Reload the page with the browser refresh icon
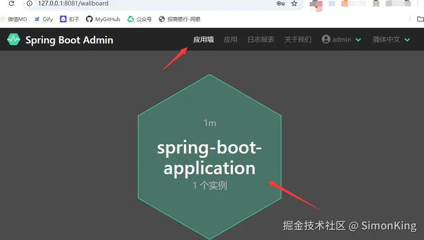Image resolution: width=424 pixels, height=240 pixels. (11, 3)
